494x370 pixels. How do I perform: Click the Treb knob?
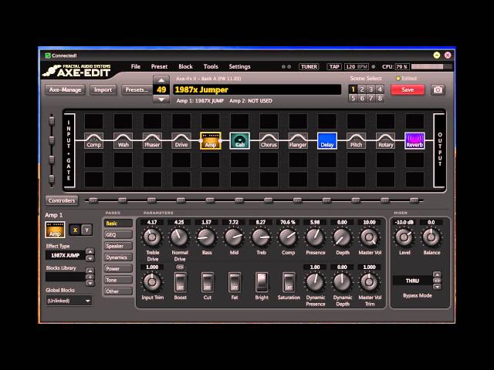tap(261, 237)
